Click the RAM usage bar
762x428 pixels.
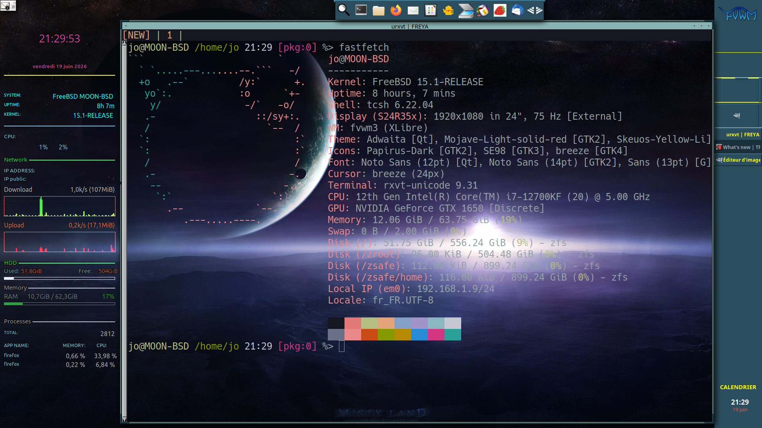60,304
